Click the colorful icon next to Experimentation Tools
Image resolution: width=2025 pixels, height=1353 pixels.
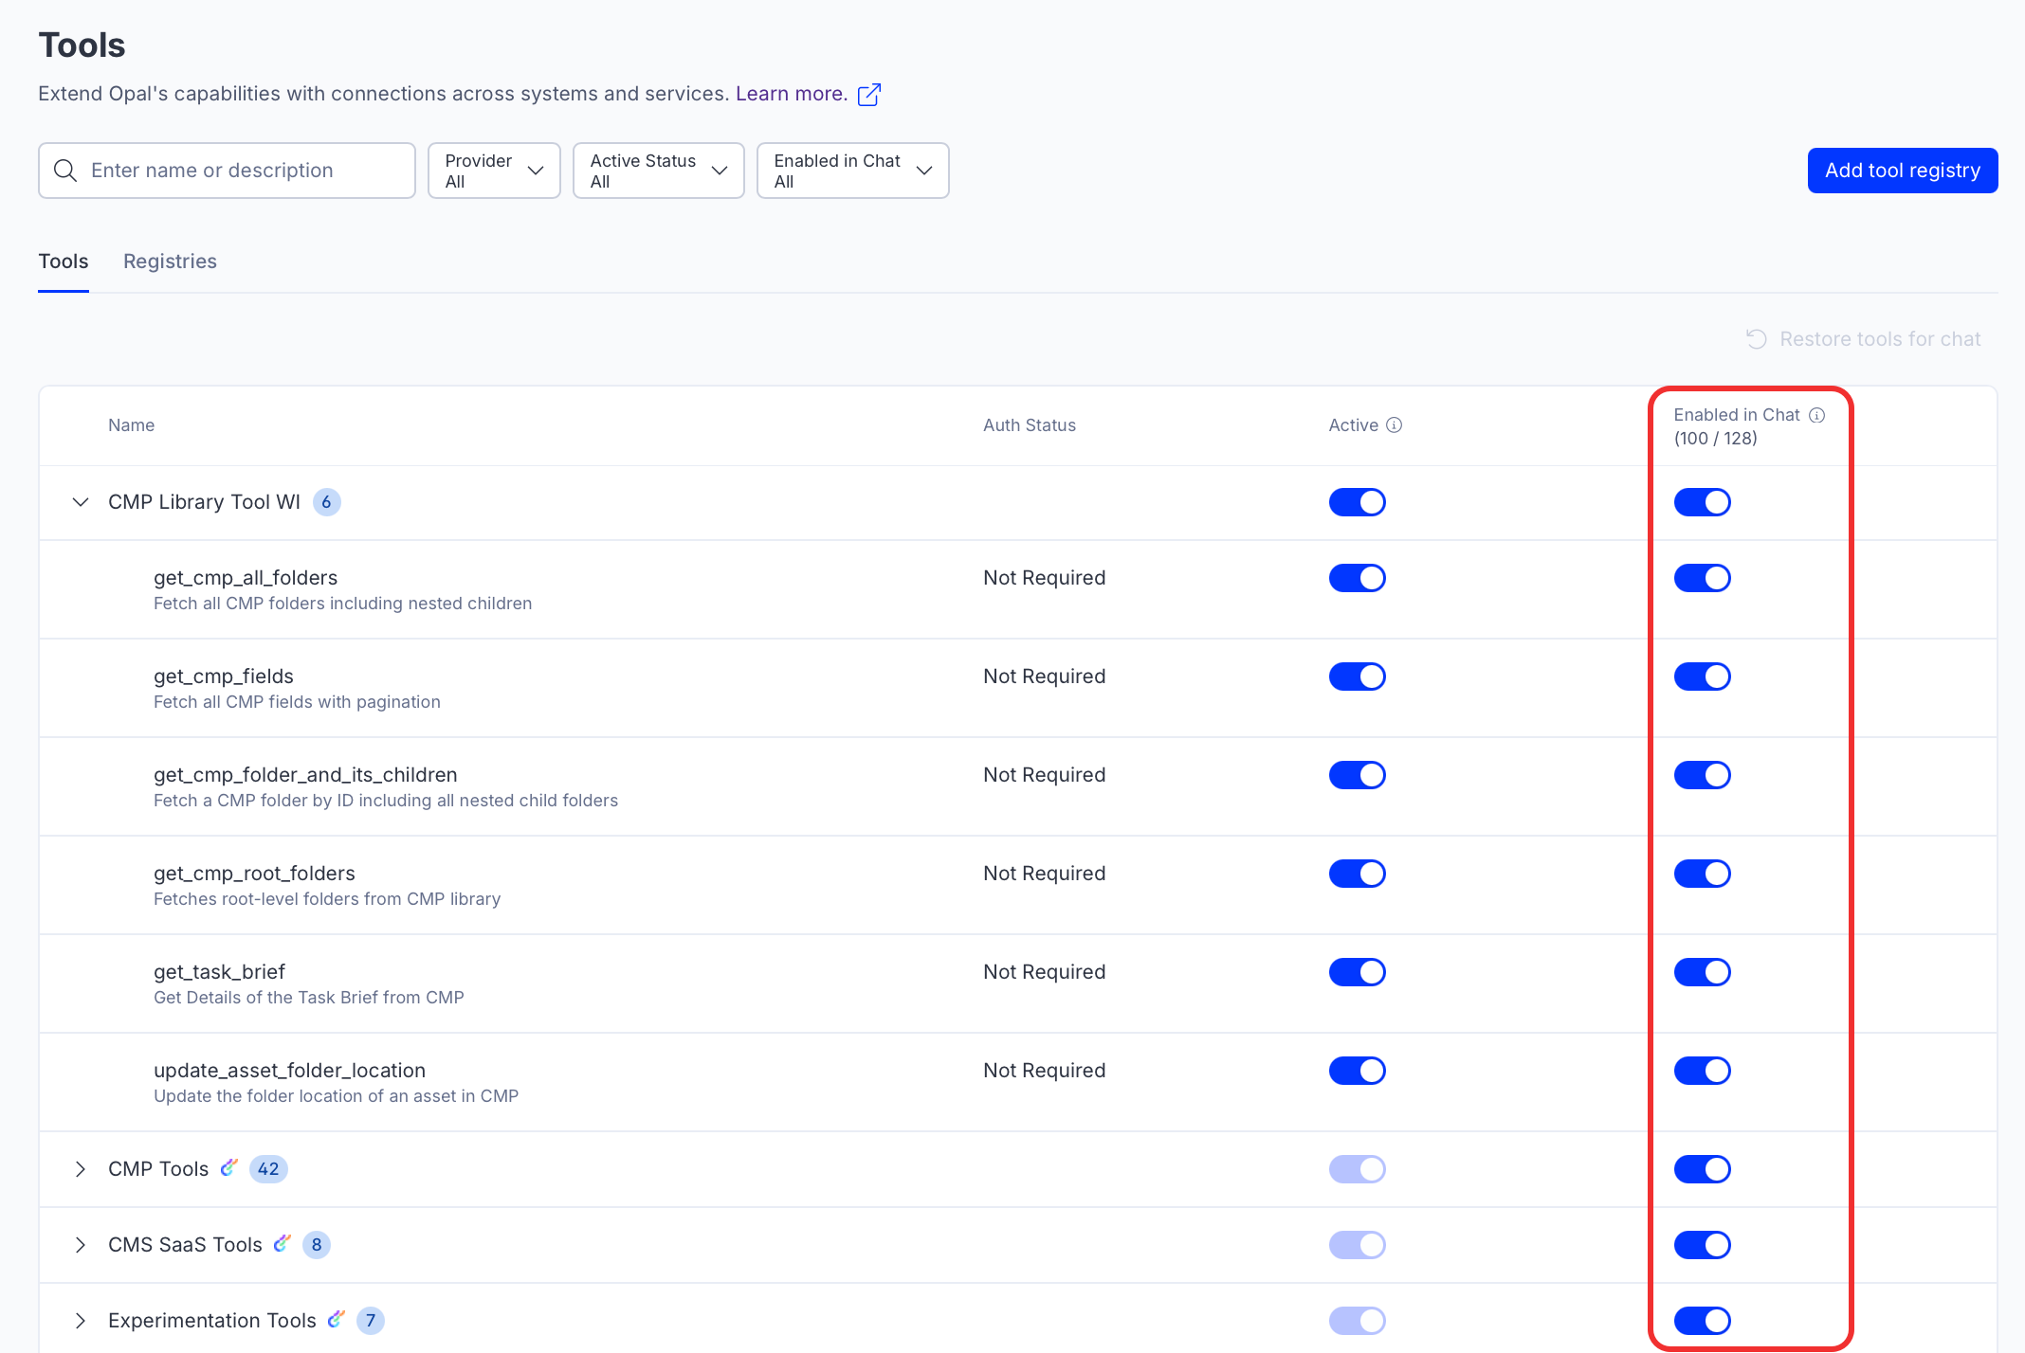(x=336, y=1320)
